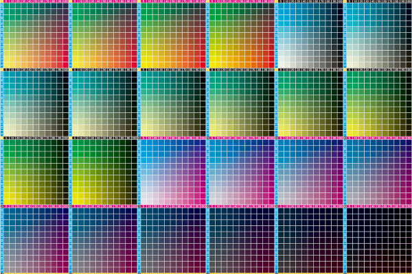Click white bottom-left swatch in top row's fifth chart
The height and width of the screenshot is (274, 412).
(284, 64)
